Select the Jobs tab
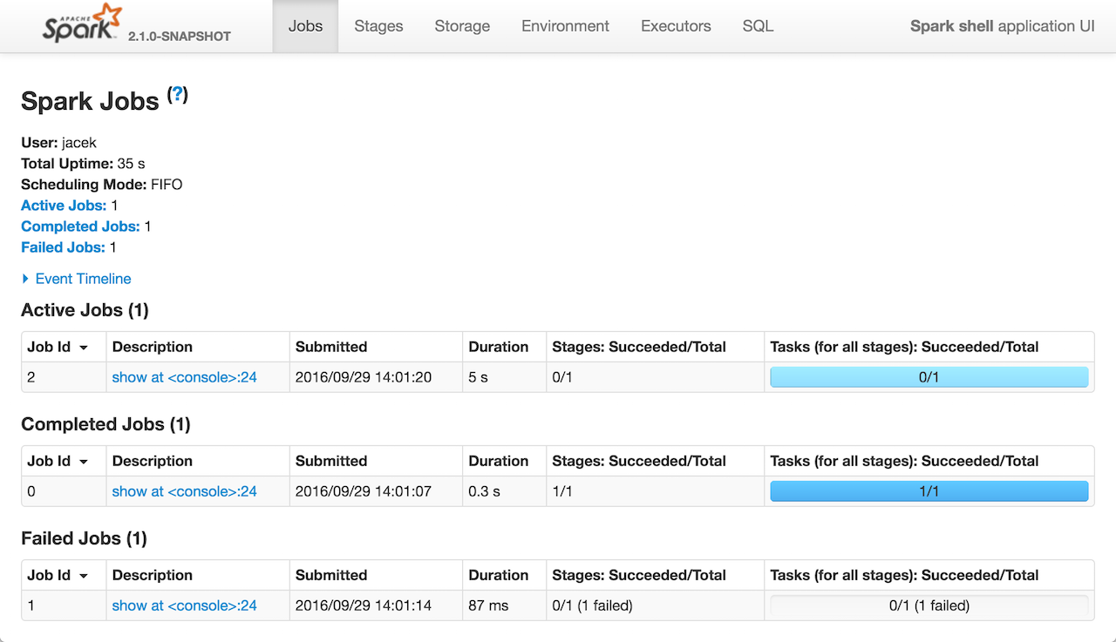Screen dimensions: 1116x642 point(305,26)
